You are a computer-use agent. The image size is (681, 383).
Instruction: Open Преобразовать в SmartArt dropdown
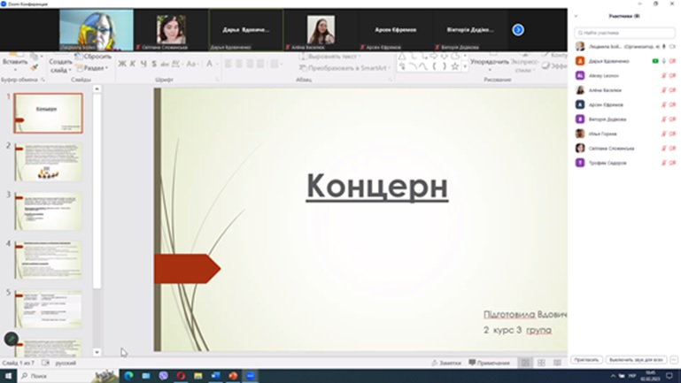pos(345,68)
